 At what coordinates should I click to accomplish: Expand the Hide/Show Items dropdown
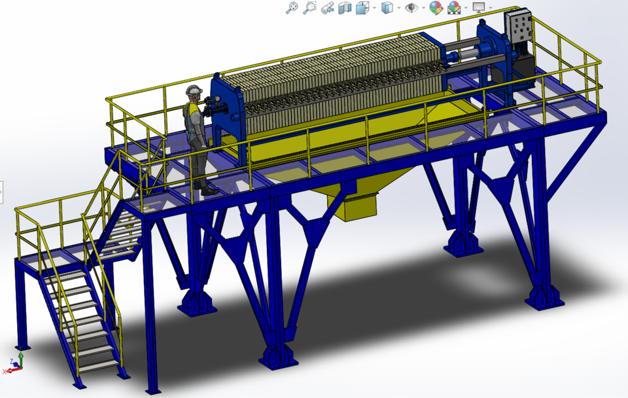point(424,9)
